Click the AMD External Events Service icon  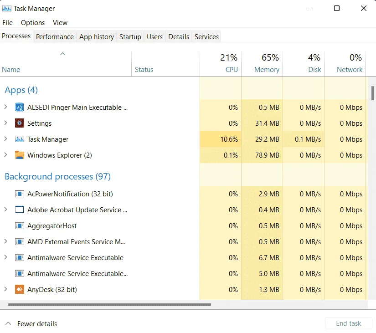(x=20, y=241)
